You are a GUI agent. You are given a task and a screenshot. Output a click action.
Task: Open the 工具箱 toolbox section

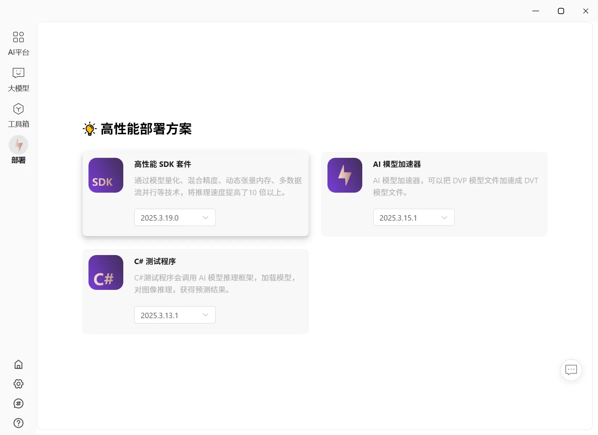tap(18, 115)
